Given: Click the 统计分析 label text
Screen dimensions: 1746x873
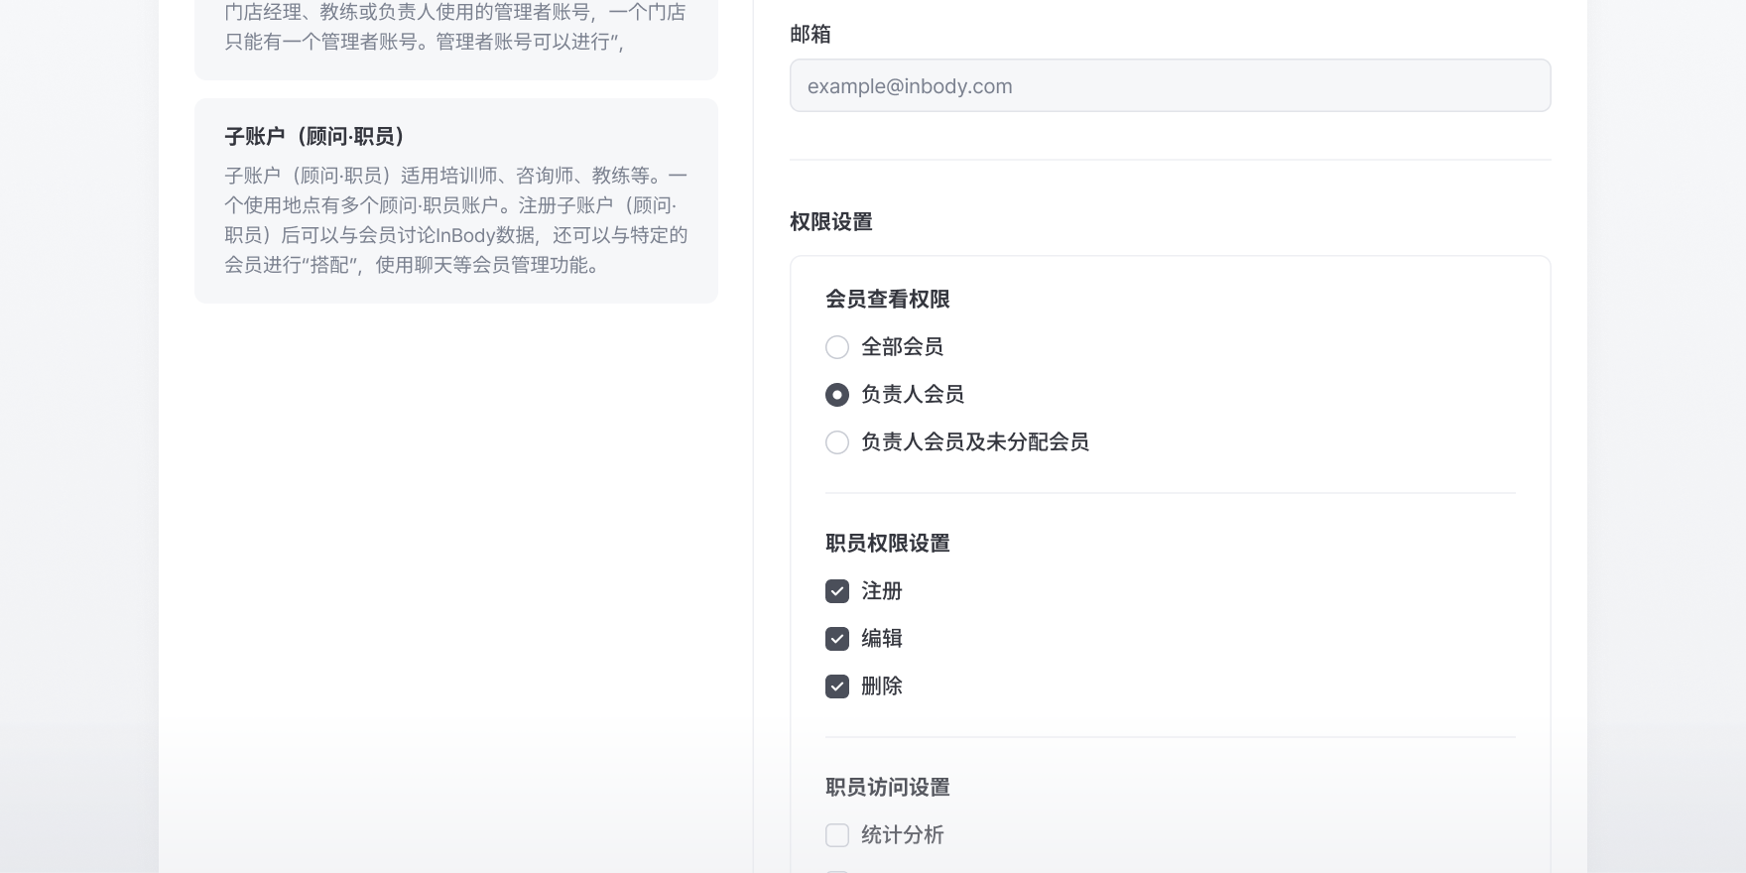Looking at the screenshot, I should pyautogui.click(x=902, y=835).
